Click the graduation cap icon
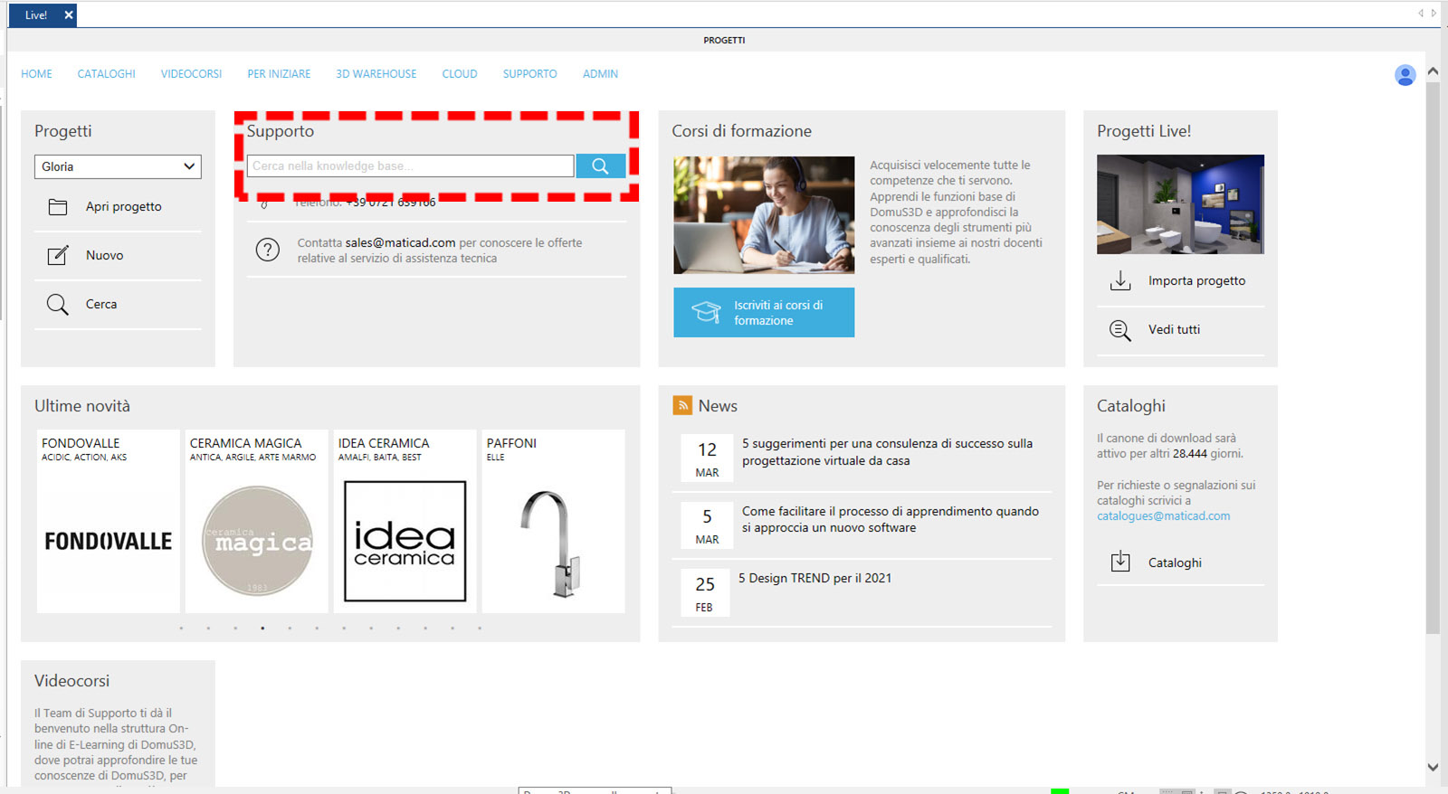 click(x=706, y=312)
